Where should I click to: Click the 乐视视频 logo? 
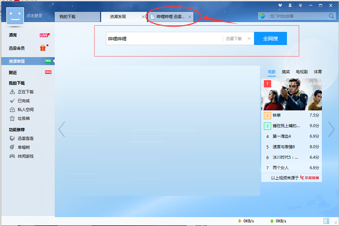point(310,178)
